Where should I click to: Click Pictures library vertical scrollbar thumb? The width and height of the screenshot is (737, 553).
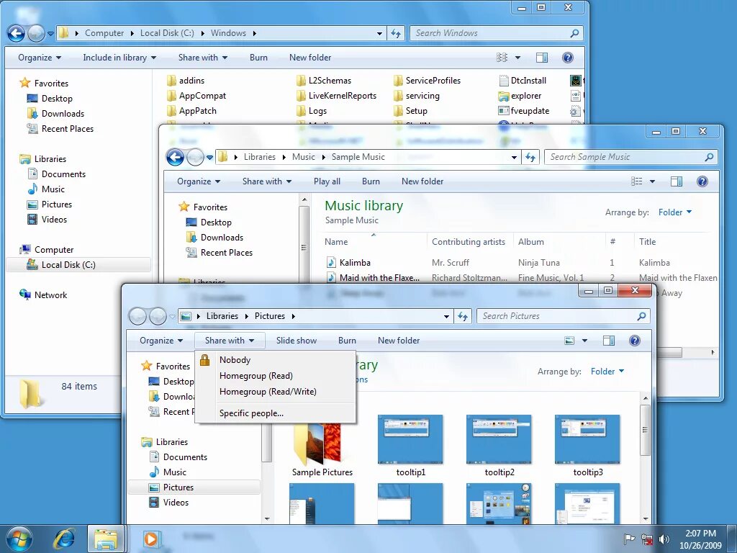click(646, 430)
